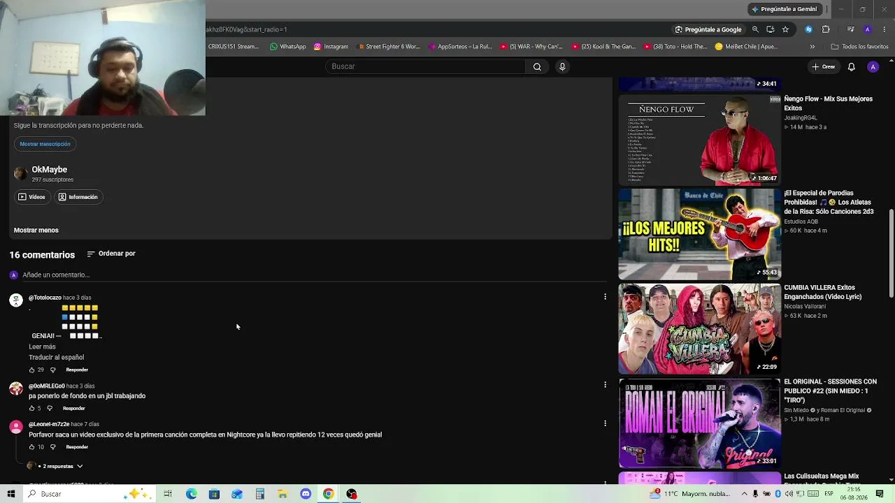The image size is (895, 503).
Task: Open Los Mejores Hits parodias thumbnail
Action: tap(699, 234)
